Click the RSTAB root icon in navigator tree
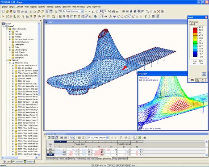 3,24
